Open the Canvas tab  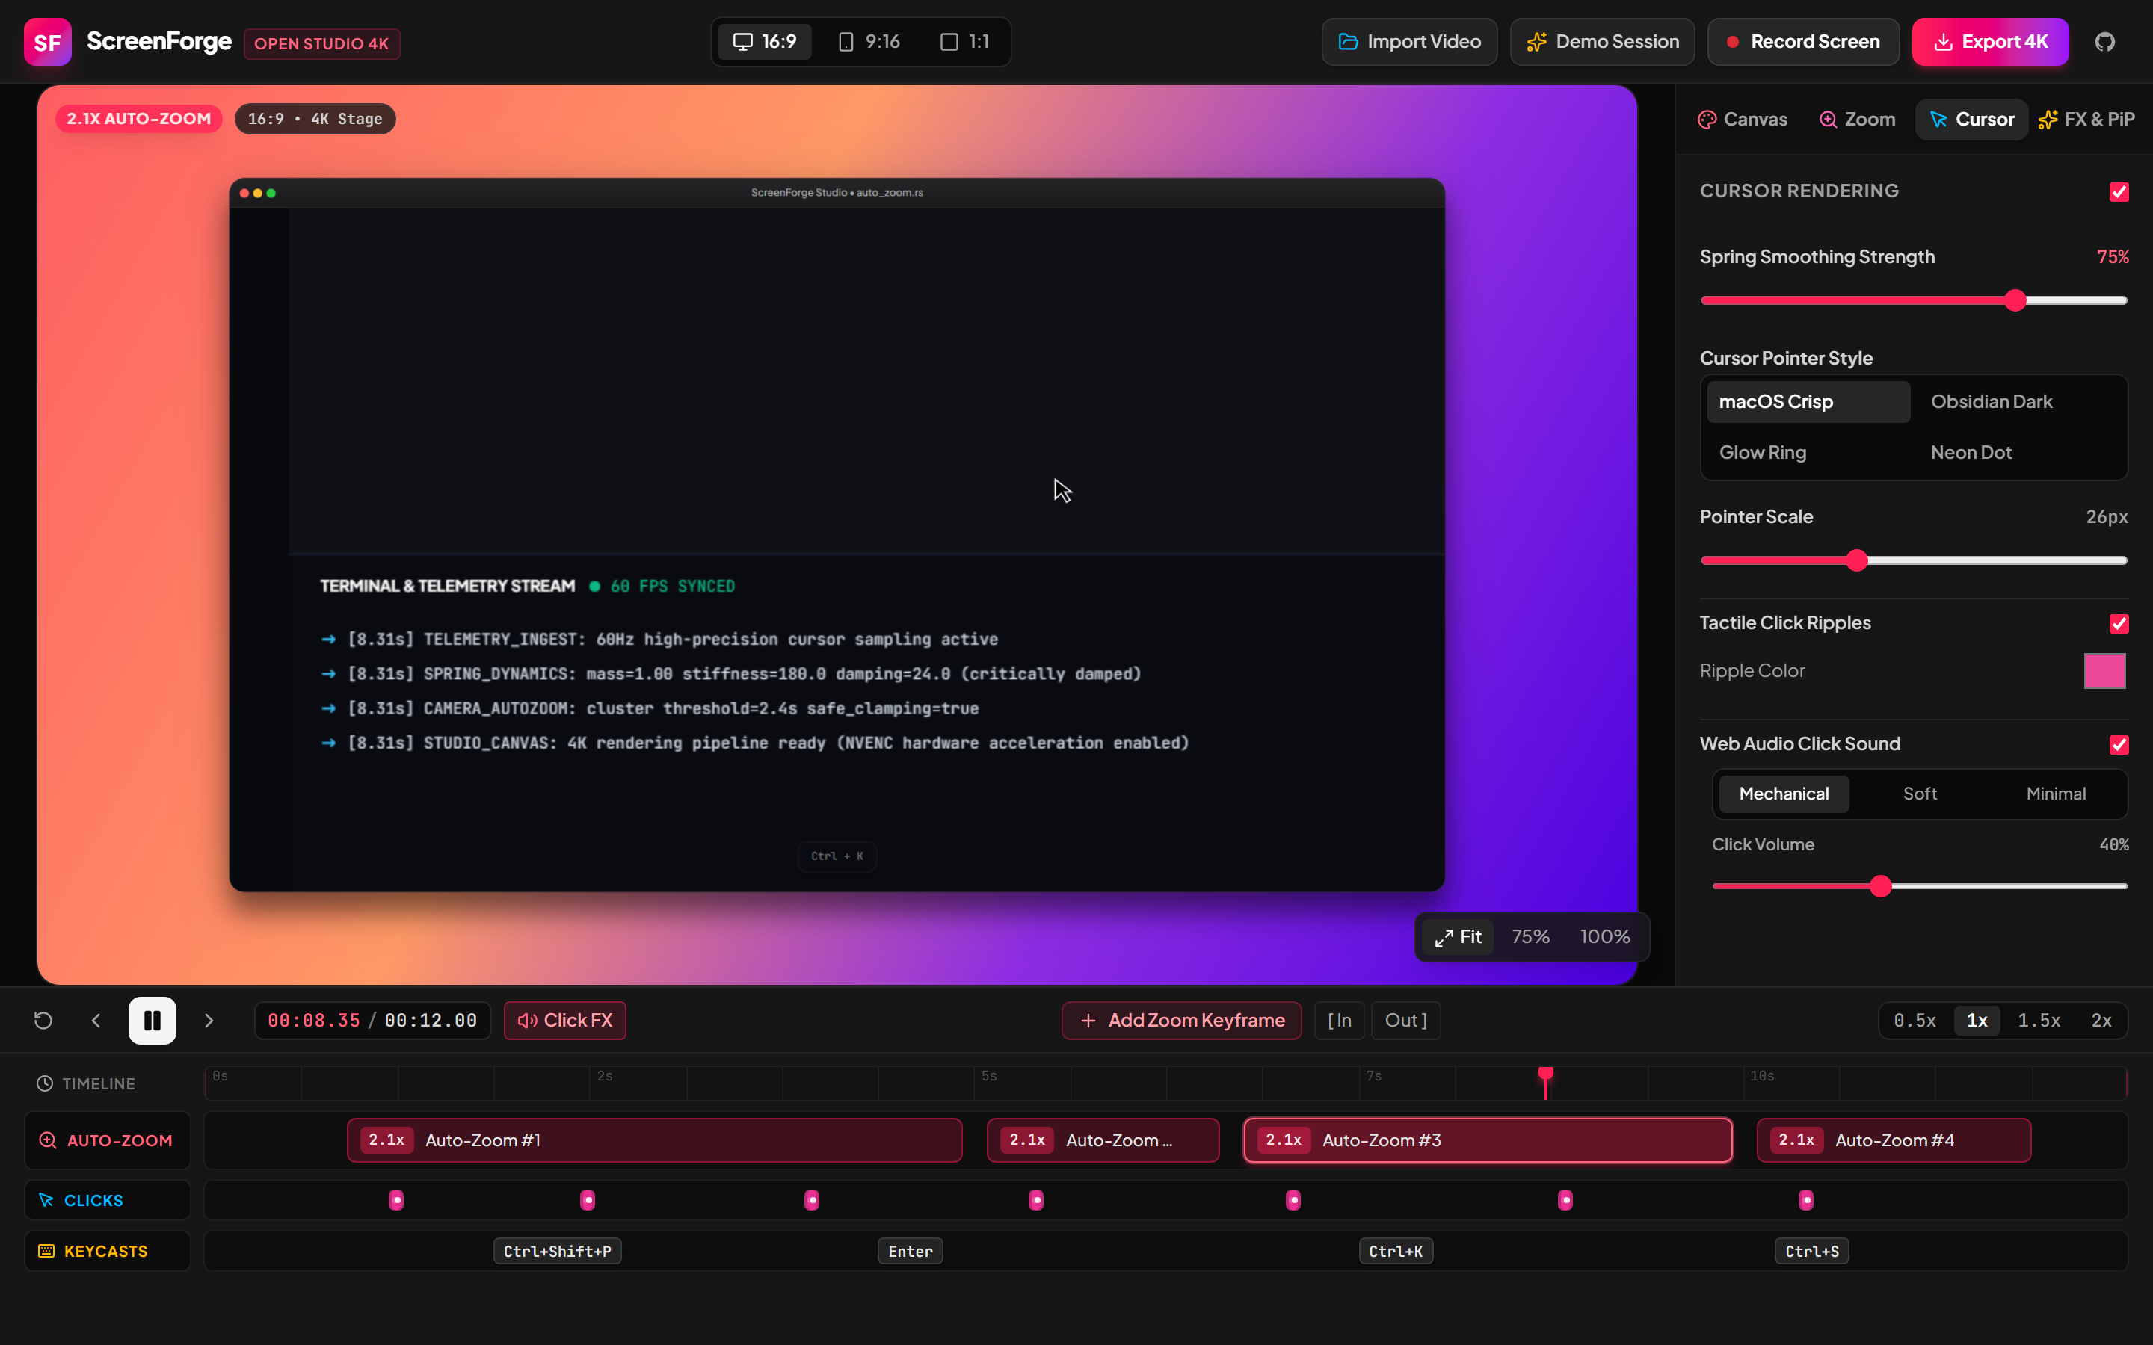coord(1742,120)
